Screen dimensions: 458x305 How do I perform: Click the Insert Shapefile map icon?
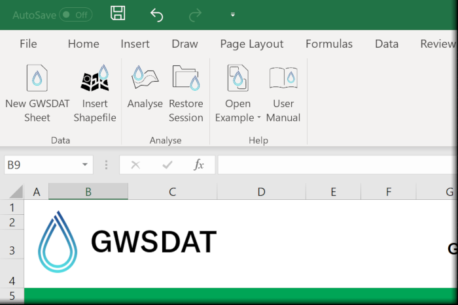tap(95, 78)
